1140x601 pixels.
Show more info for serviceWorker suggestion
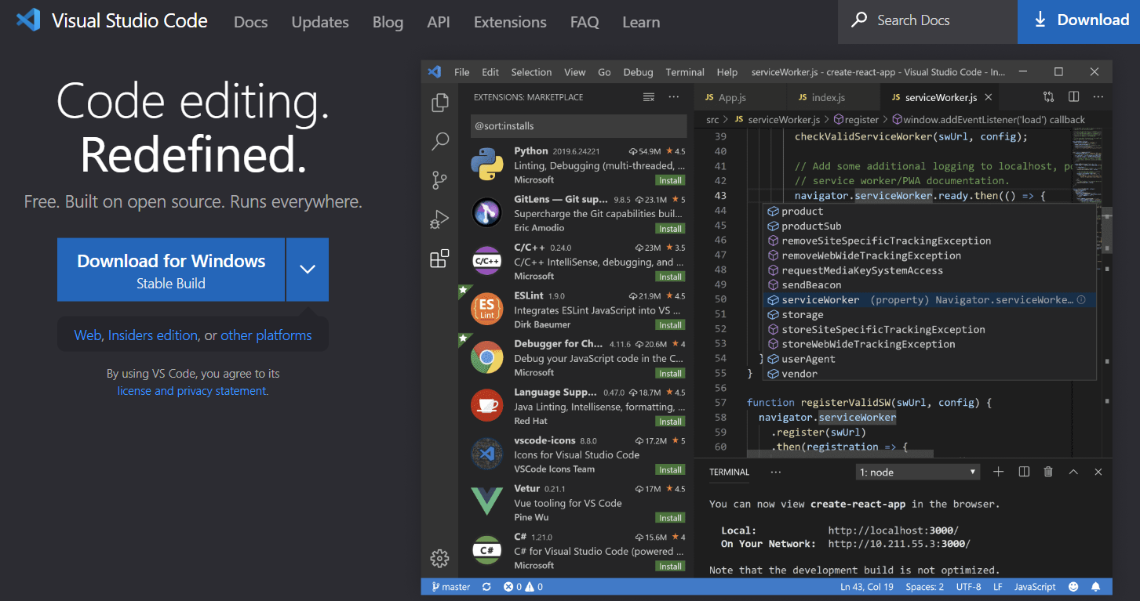(1081, 300)
